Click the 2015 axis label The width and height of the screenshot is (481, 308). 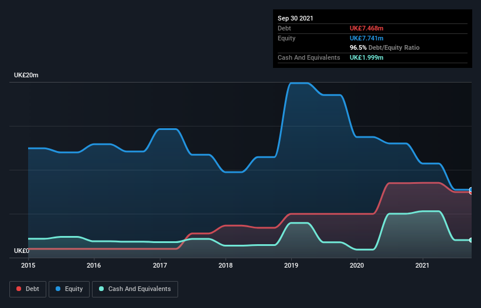click(28, 265)
